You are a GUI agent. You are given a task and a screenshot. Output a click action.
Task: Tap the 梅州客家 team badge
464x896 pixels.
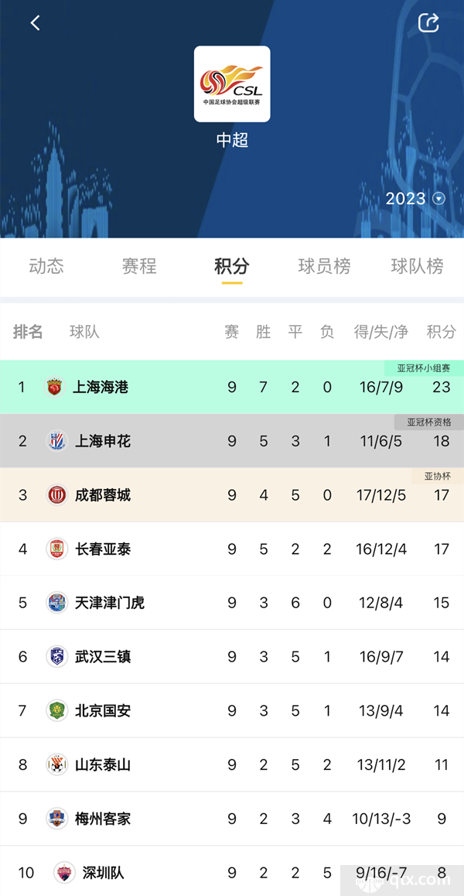pos(56,819)
